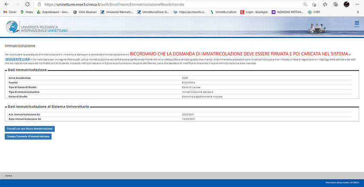Image resolution: width=364 pixels, height=187 pixels.
Task: Click Stampa Domanda di Immatricolazione button
Action: point(28,137)
